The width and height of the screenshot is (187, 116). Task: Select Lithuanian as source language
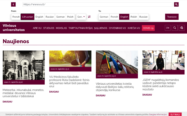tap(27, 17)
